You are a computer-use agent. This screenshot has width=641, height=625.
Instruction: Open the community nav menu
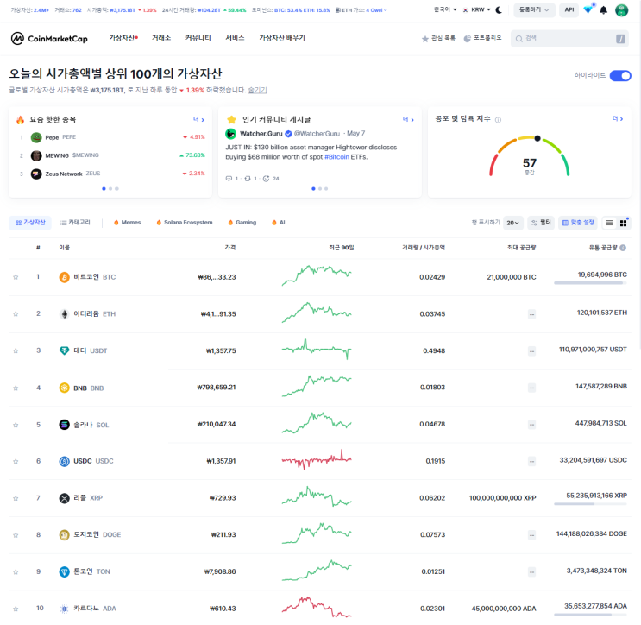198,38
